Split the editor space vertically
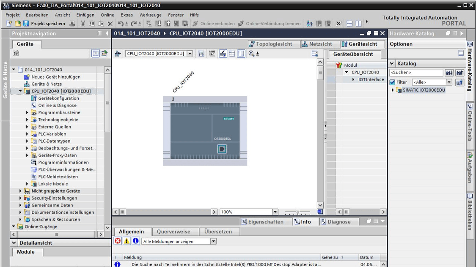Image resolution: width=476 pixels, height=267 pixels. pos(358,23)
